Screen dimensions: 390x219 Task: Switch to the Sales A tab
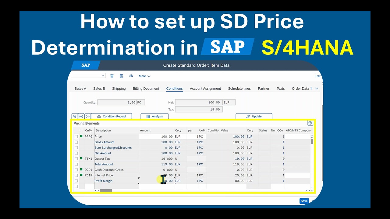point(80,89)
